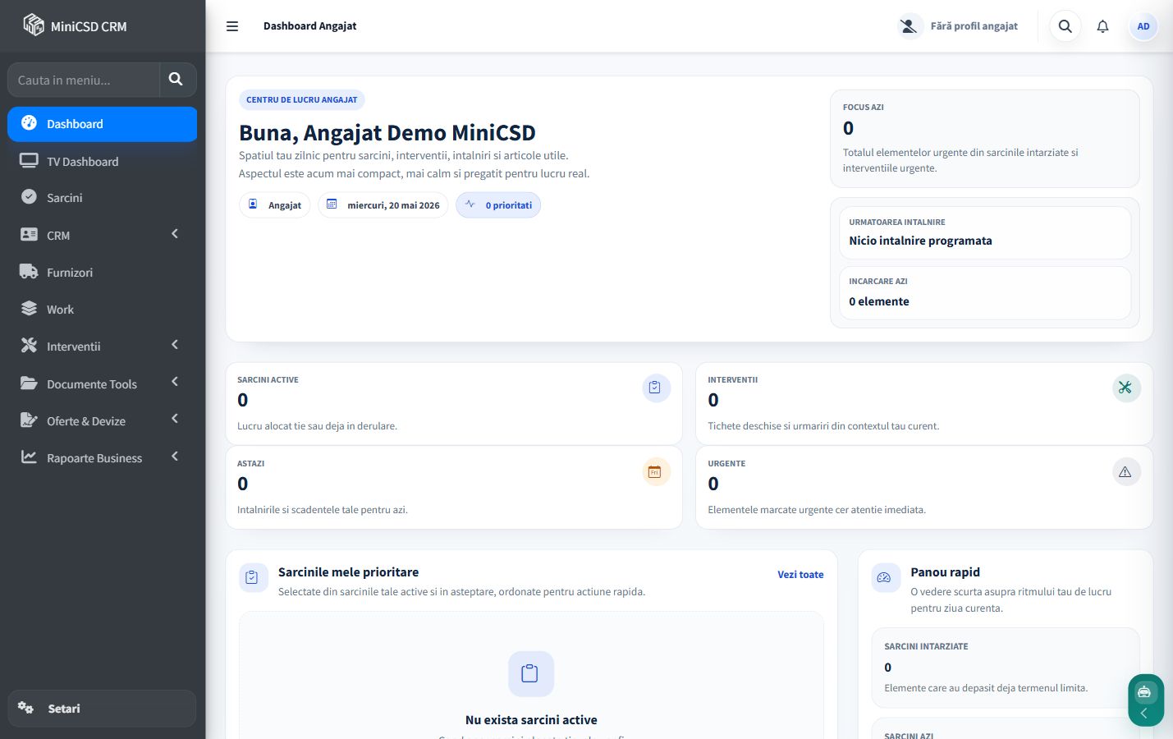Viewport: 1173px width, 739px height.
Task: Open the Work menu item
Action: pyautogui.click(x=102, y=309)
